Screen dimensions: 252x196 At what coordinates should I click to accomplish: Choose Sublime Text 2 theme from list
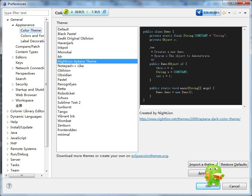pos(69,103)
